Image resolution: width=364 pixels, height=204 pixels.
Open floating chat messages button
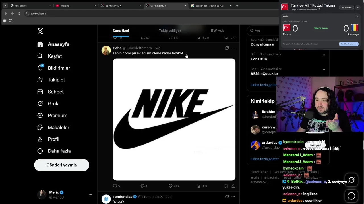(x=351, y=196)
